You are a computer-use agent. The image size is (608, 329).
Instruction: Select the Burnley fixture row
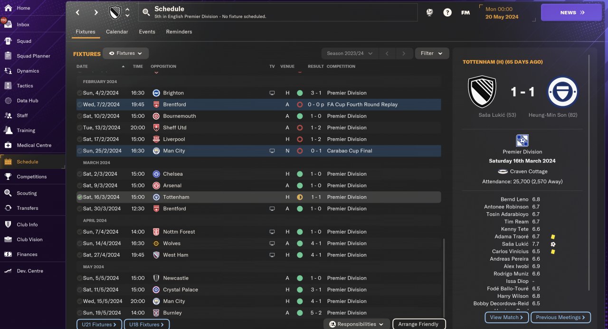click(258, 313)
